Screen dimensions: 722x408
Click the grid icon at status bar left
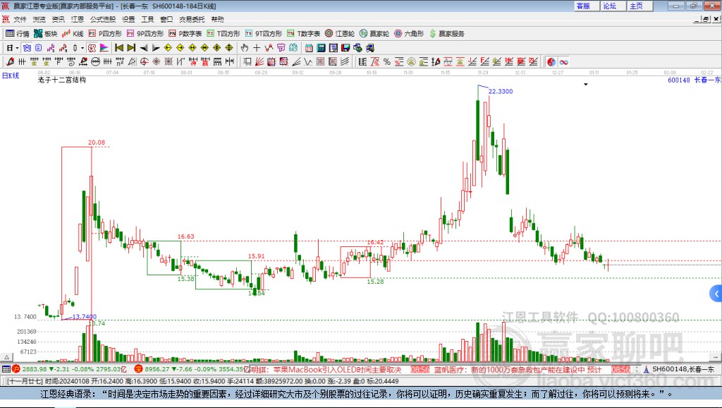point(6,368)
